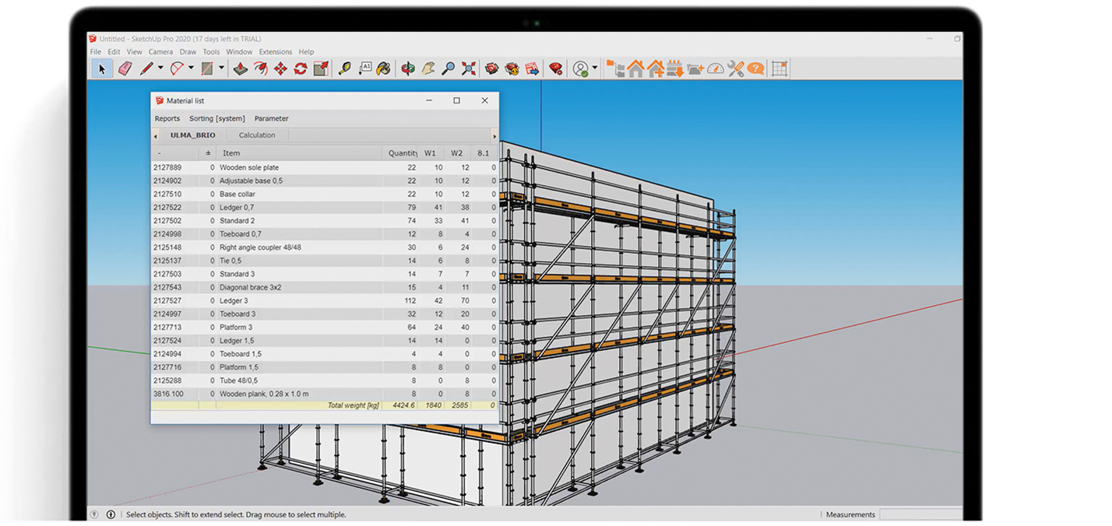Open the orange help question icon
1112x526 pixels.
click(x=755, y=69)
